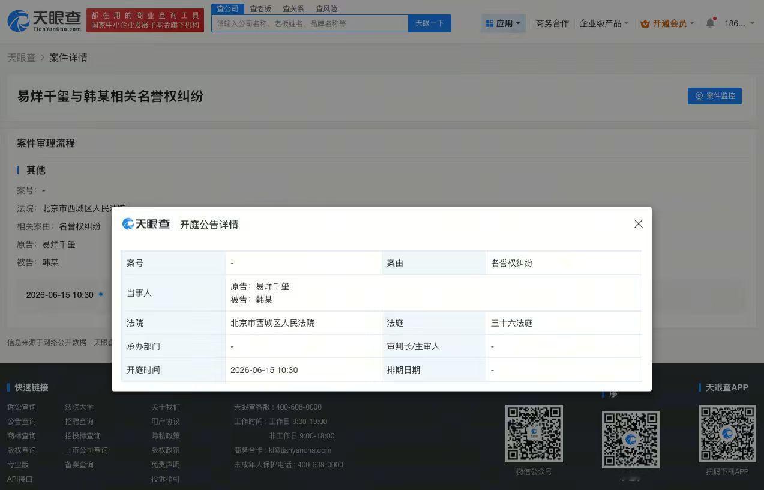Open 备案查询 footer link

pyautogui.click(x=79, y=465)
